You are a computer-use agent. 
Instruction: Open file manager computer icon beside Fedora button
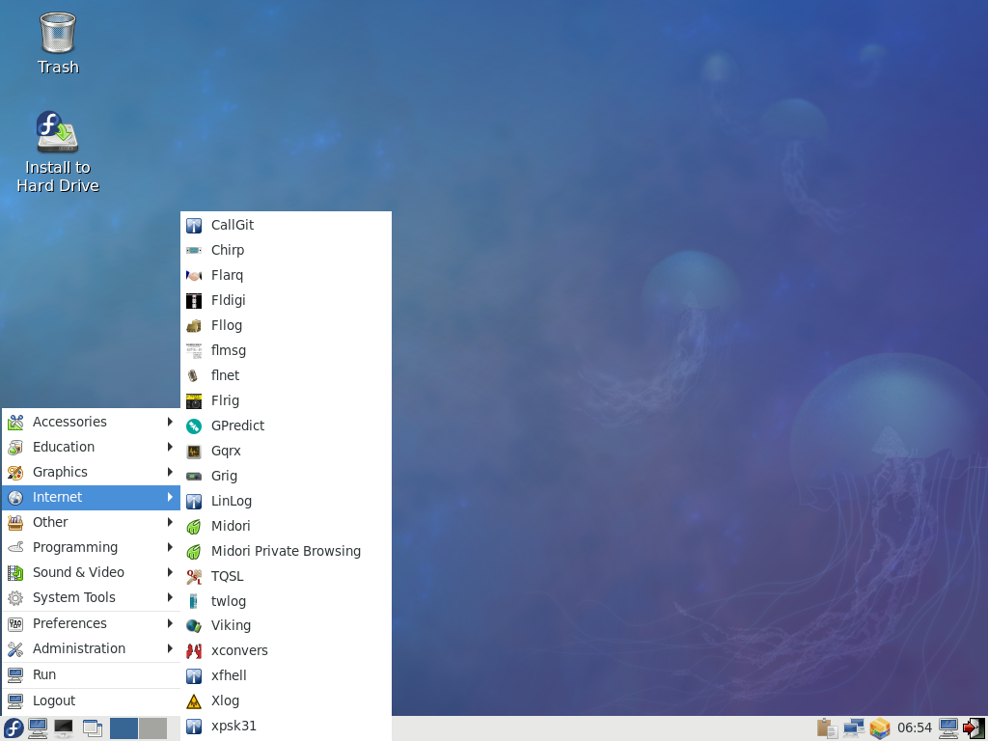[38, 728]
